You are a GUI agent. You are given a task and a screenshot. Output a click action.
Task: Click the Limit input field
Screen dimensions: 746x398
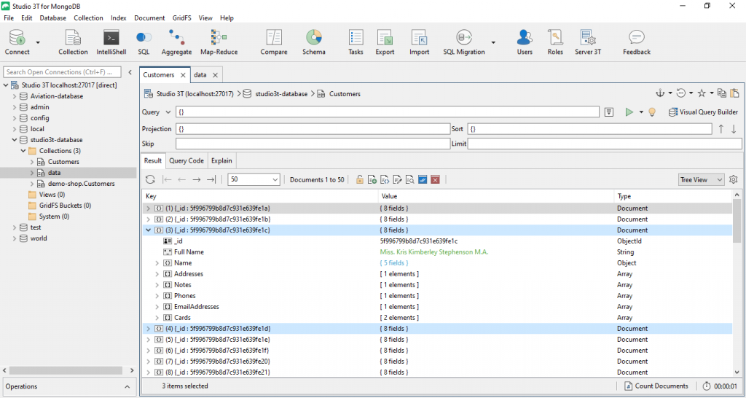605,144
